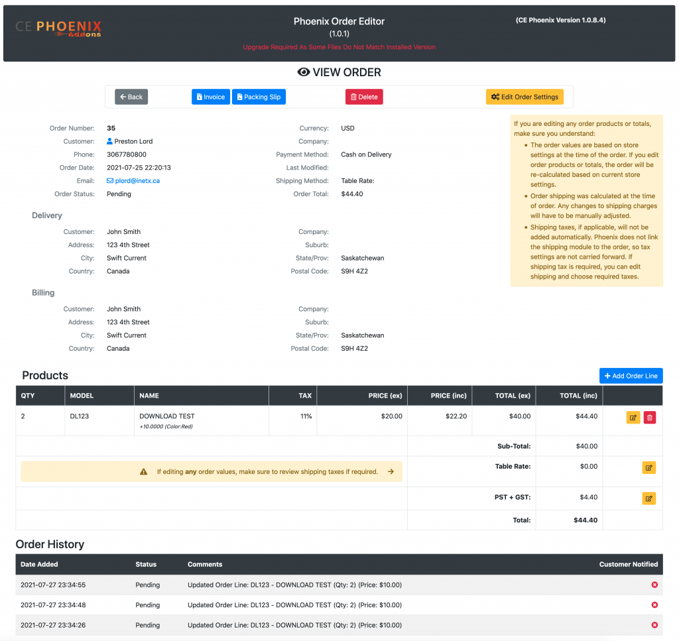
Task: Select the $40.00 Sub-Total value
Action: [x=586, y=446]
